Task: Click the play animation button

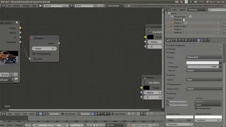Action: tap(97, 125)
